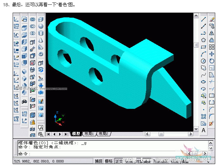Switch to the 布局2 layout tab
219x165 pixels.
click(103, 134)
